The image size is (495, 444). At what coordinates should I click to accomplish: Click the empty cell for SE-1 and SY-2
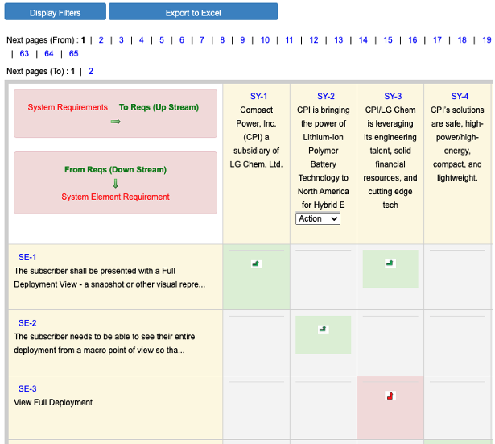324,277
